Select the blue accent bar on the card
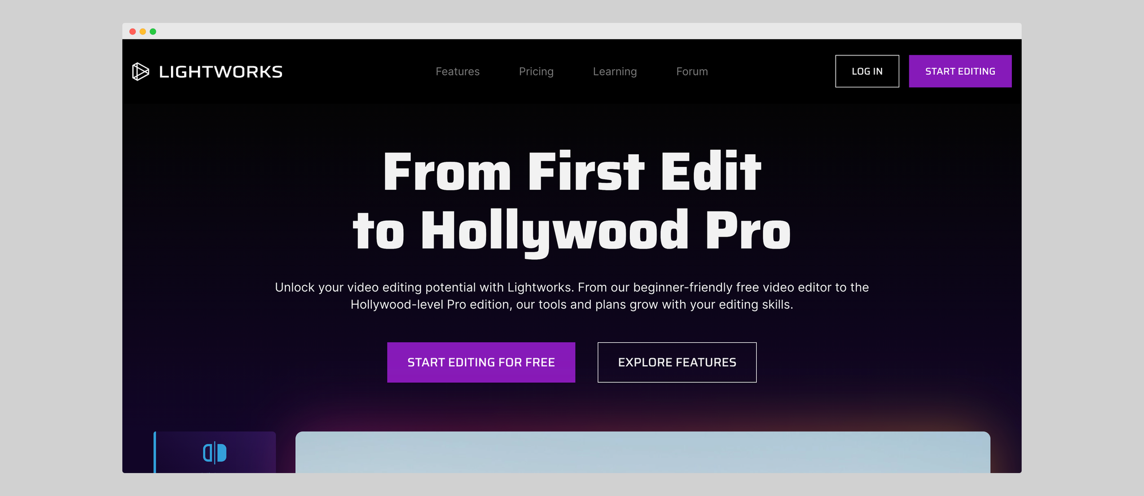 coord(155,452)
